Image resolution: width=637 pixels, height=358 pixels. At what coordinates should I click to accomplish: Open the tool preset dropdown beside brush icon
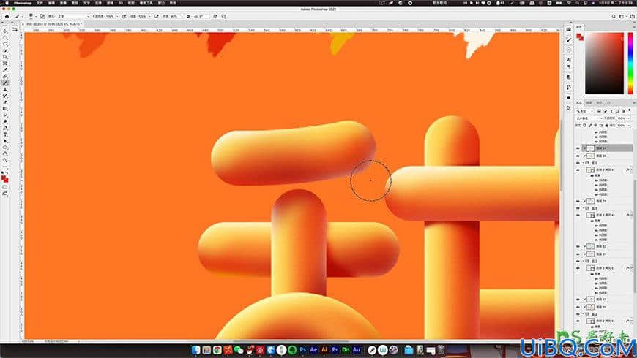[x=23, y=16]
